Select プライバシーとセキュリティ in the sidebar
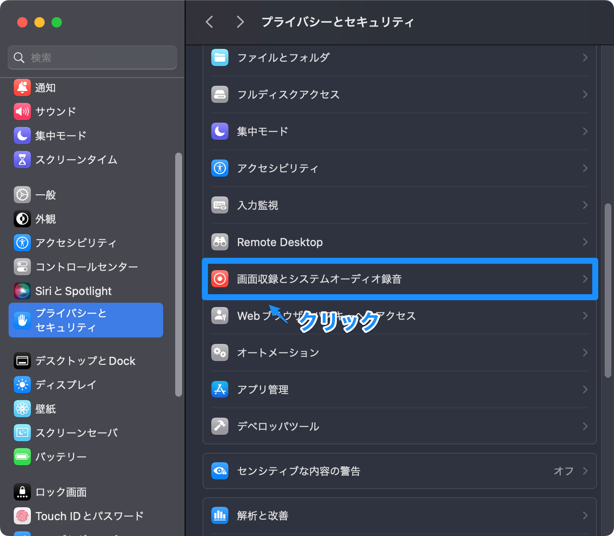 [x=86, y=320]
